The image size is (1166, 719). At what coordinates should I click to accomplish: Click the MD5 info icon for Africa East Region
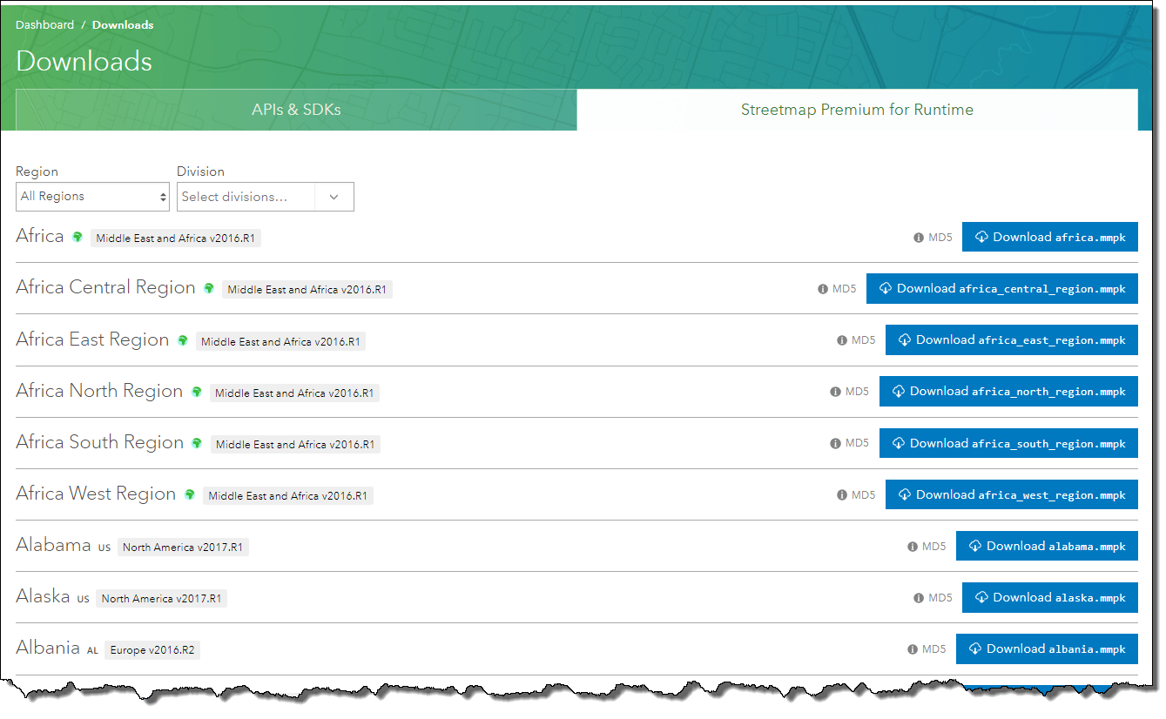[x=841, y=340]
